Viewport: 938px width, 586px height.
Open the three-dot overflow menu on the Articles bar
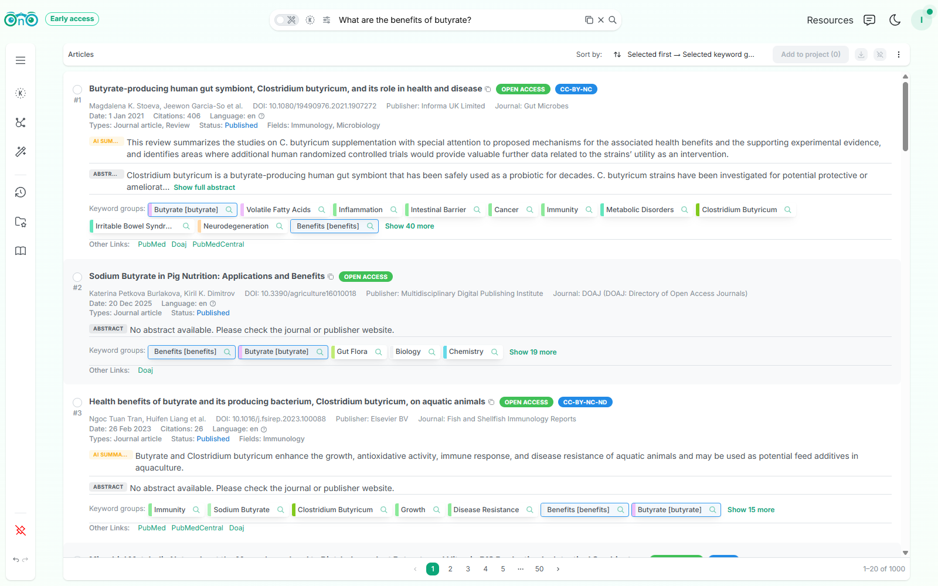[x=899, y=54]
